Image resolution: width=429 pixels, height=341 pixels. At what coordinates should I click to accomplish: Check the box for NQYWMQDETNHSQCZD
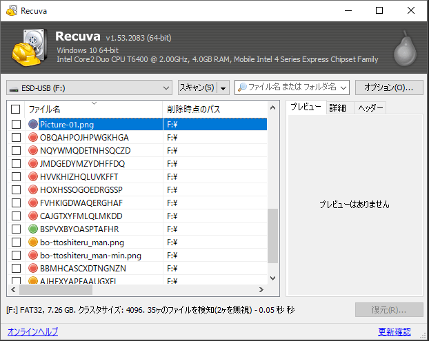click(16, 150)
